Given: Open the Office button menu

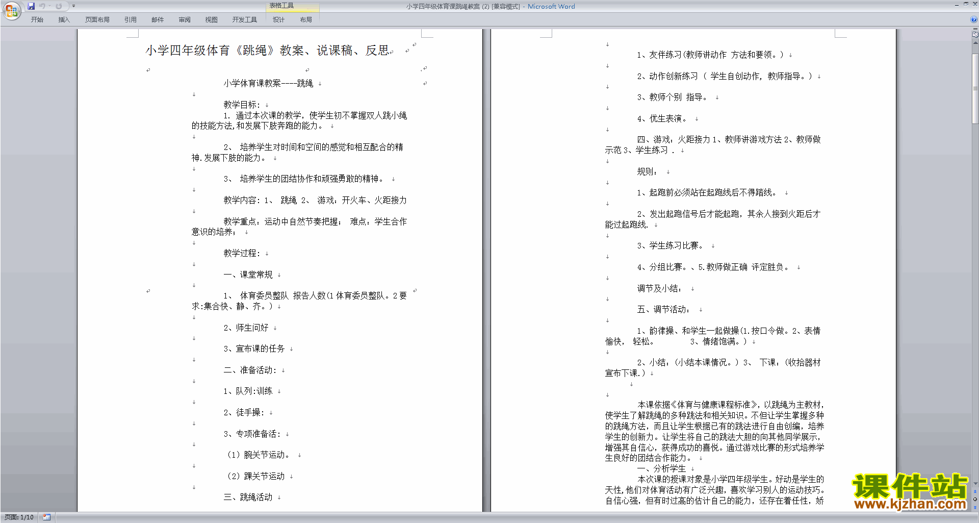Looking at the screenshot, I should (x=11, y=10).
